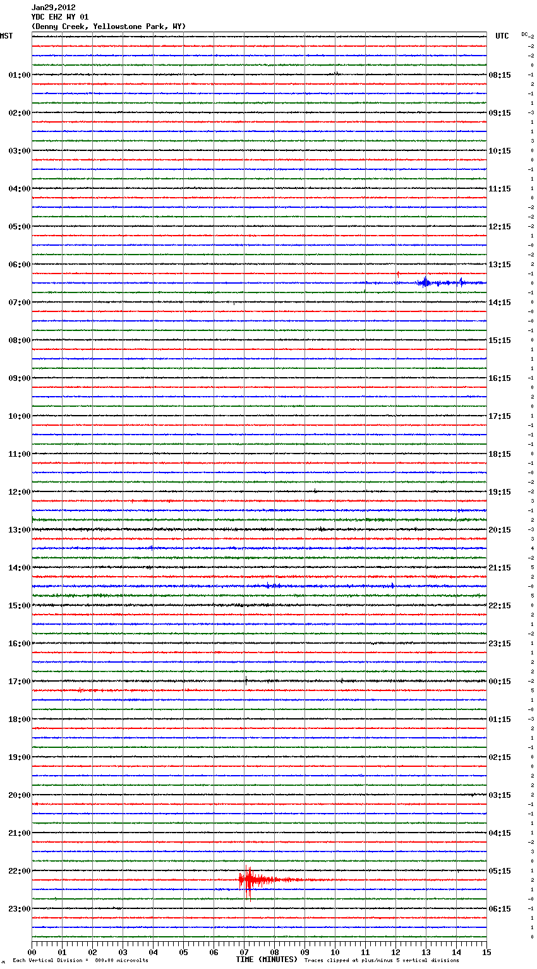Viewport: 537px width, 969px height.
Task: Click the 08:15 UTC time label
Action: (x=500, y=75)
